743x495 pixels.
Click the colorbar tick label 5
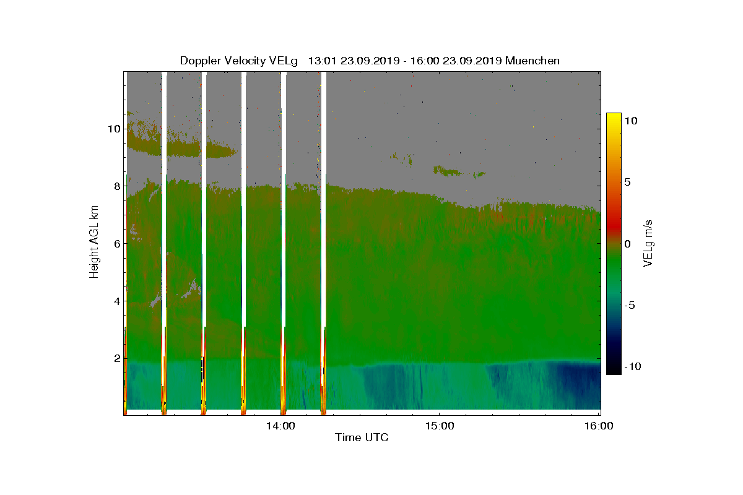pyautogui.click(x=627, y=183)
